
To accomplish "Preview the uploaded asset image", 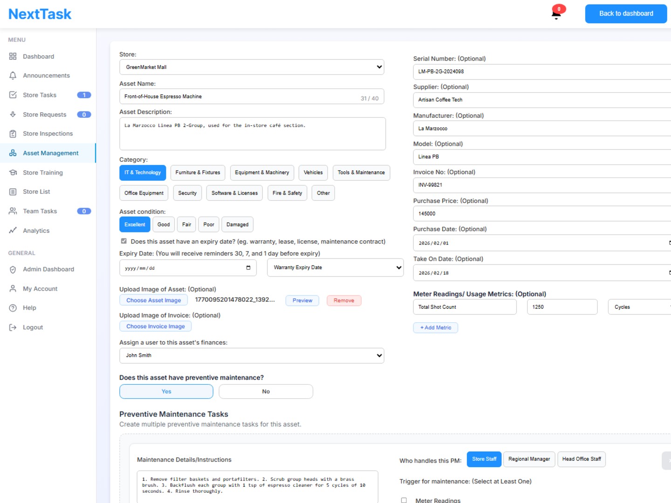I will [x=302, y=300].
